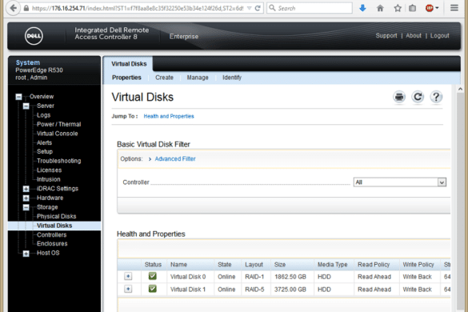Switch to the Properties sub-tab
This screenshot has height=312, width=468.
coord(126,78)
